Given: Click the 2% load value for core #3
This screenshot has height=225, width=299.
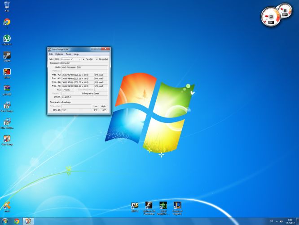Looking at the screenshot, I should (101, 86).
